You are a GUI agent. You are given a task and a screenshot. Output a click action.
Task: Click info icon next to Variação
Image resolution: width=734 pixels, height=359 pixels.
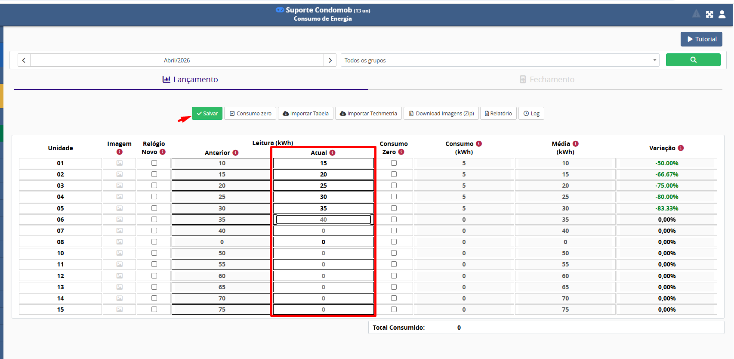[x=681, y=148]
